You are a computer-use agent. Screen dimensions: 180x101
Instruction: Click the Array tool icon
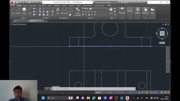pos(47,15)
